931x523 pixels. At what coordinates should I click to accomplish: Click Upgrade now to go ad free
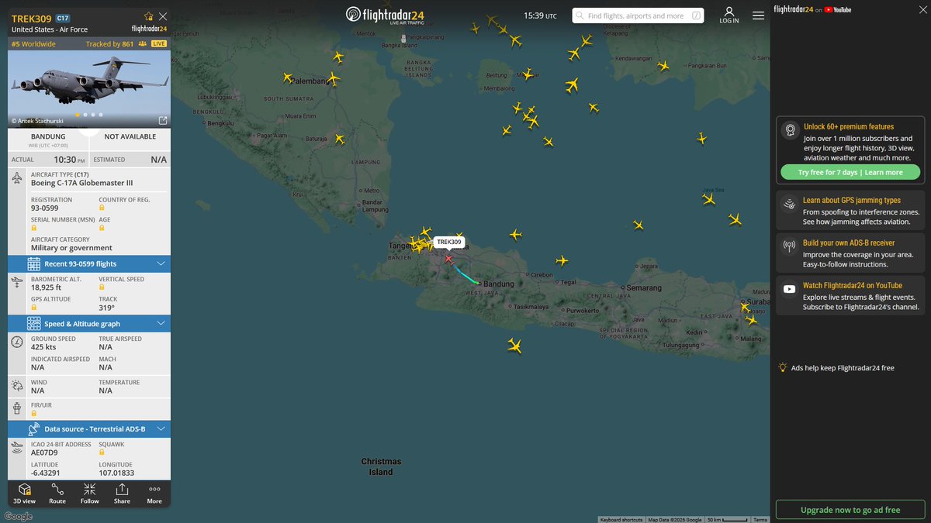click(850, 510)
